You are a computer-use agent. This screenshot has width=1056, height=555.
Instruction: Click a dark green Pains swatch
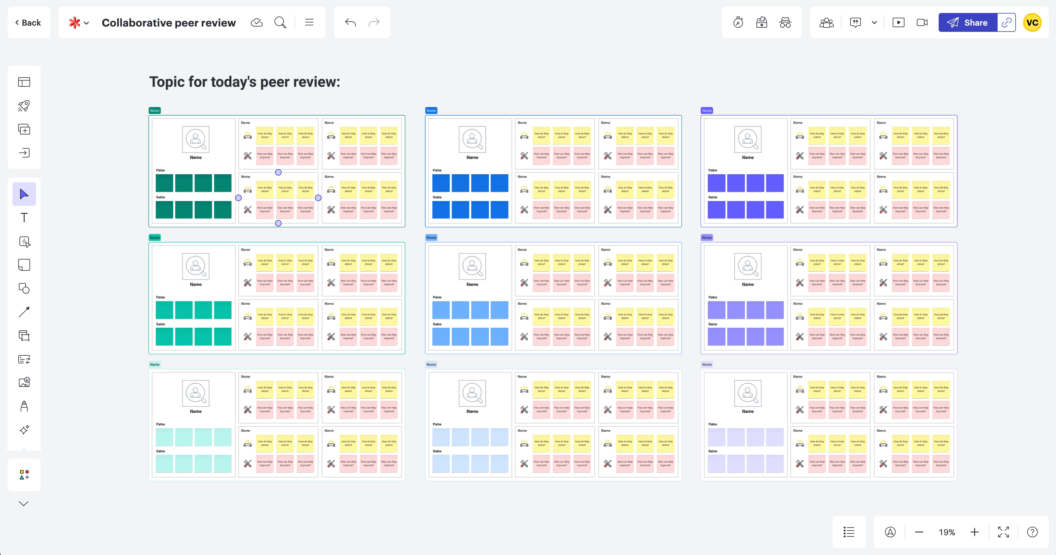[x=165, y=183]
